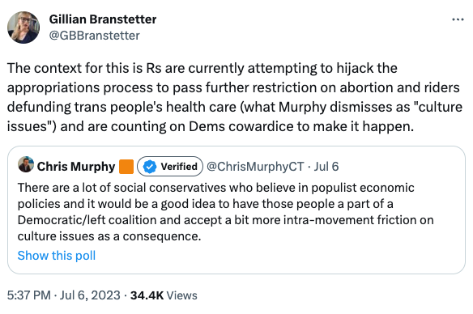Click the main tweet text about appropriations
The height and width of the screenshot is (314, 473).
[x=234, y=97]
